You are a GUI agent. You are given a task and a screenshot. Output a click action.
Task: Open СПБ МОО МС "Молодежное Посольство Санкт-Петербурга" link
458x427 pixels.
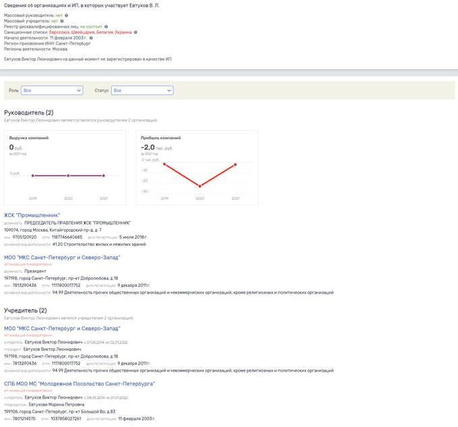tap(79, 383)
